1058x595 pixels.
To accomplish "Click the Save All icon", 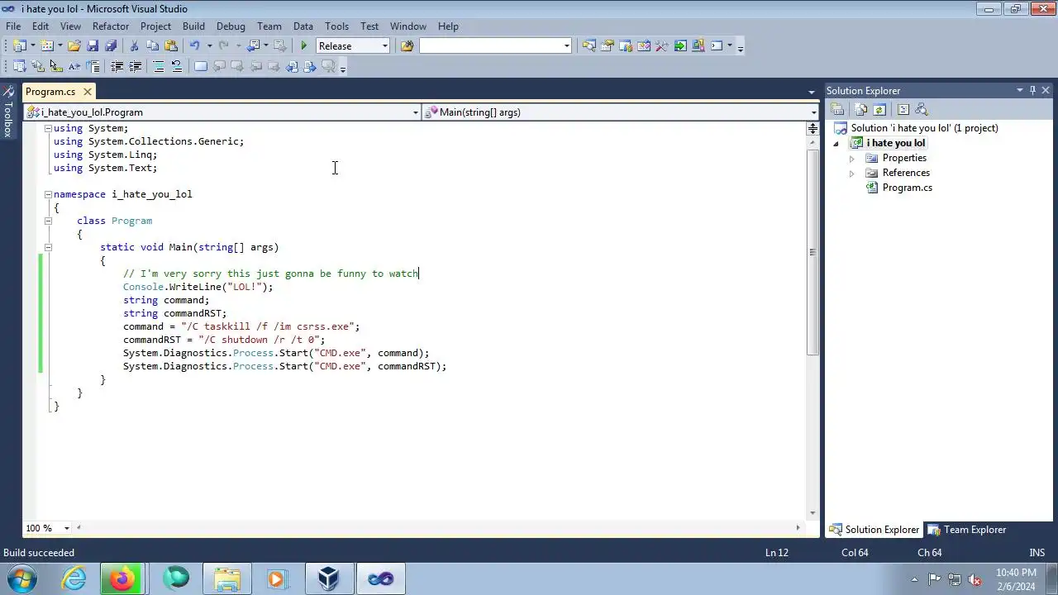I will point(111,46).
